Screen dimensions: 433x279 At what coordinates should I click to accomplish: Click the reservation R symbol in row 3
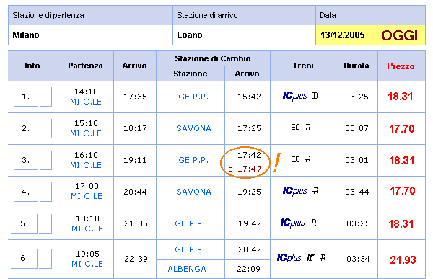(307, 159)
